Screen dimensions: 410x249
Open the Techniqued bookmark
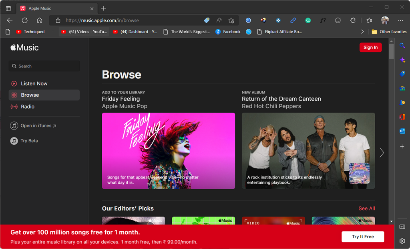[x=30, y=32]
